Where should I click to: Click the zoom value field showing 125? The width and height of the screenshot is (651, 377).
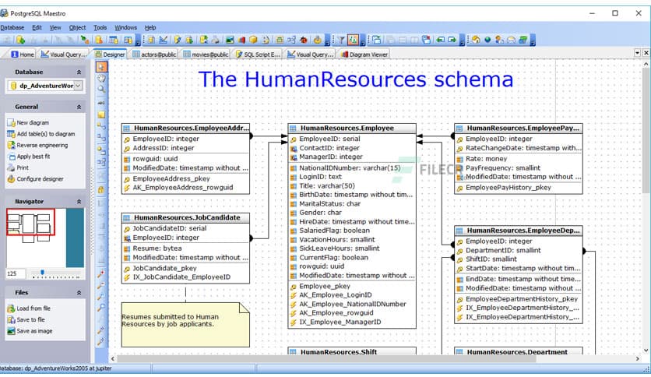pos(16,273)
